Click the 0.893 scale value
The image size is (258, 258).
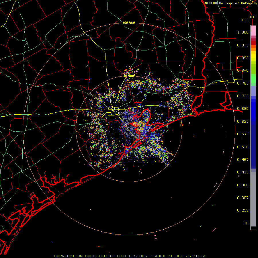[243, 58]
